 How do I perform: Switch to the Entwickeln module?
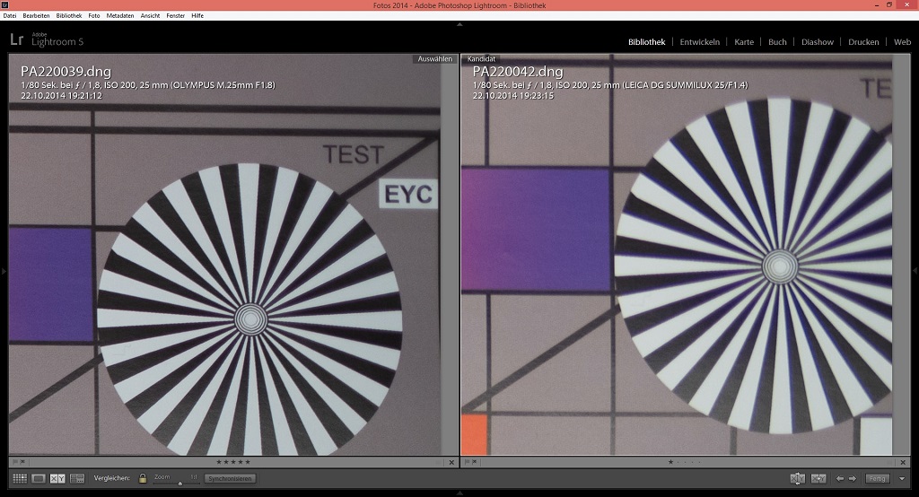[699, 42]
